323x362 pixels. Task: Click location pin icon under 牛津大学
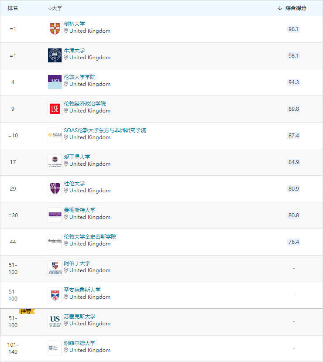point(66,58)
